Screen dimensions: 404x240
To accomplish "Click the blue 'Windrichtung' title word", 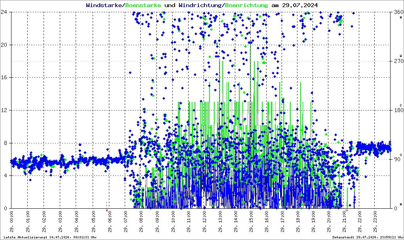I will click(200, 5).
